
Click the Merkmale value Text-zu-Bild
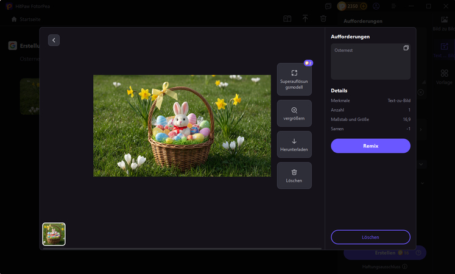pos(399,100)
